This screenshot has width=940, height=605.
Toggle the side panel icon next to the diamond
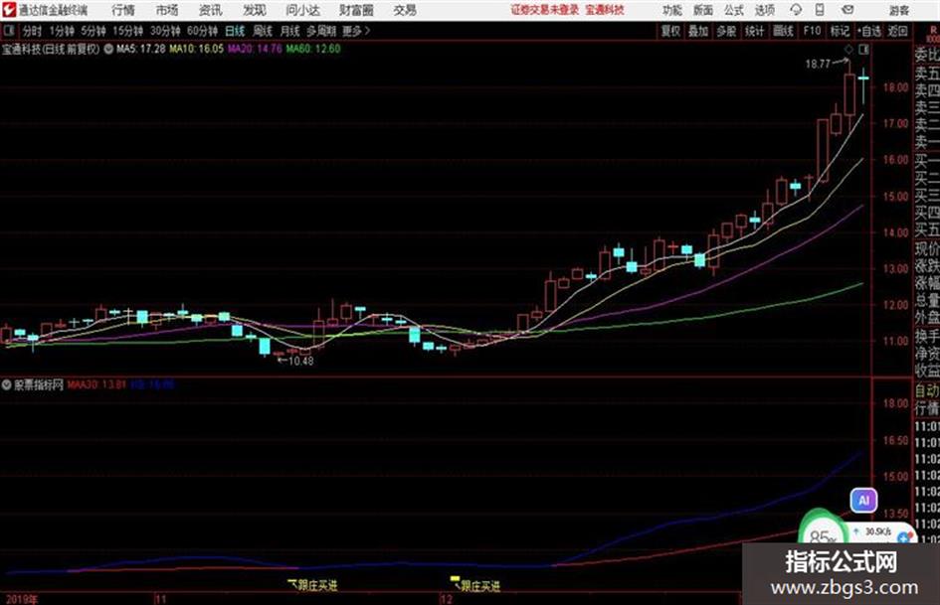point(863,49)
